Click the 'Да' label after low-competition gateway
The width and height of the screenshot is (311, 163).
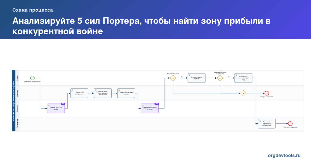click(229, 77)
